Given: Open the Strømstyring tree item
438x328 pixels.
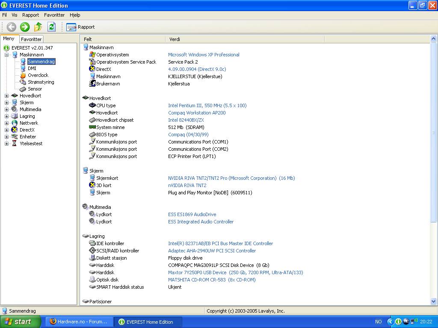Looking at the screenshot, I should point(41,82).
